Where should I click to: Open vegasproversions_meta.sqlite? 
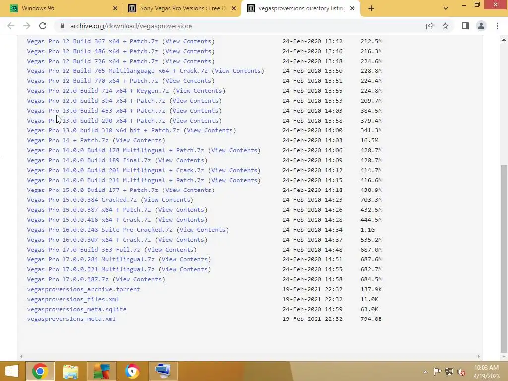[x=76, y=309]
